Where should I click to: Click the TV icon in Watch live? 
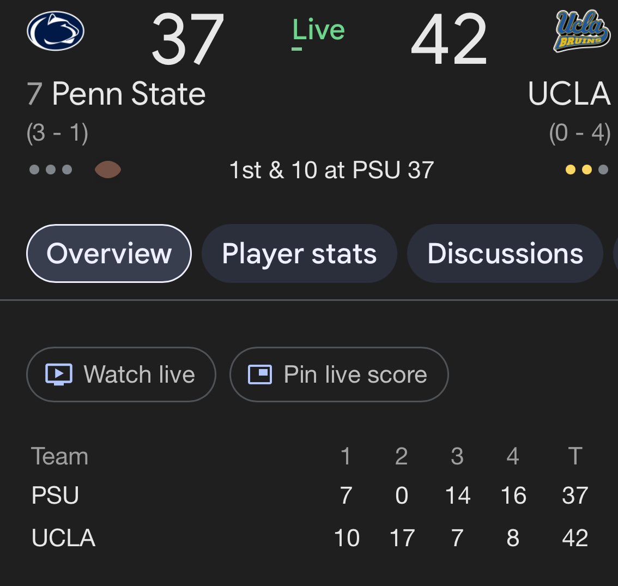click(x=59, y=374)
